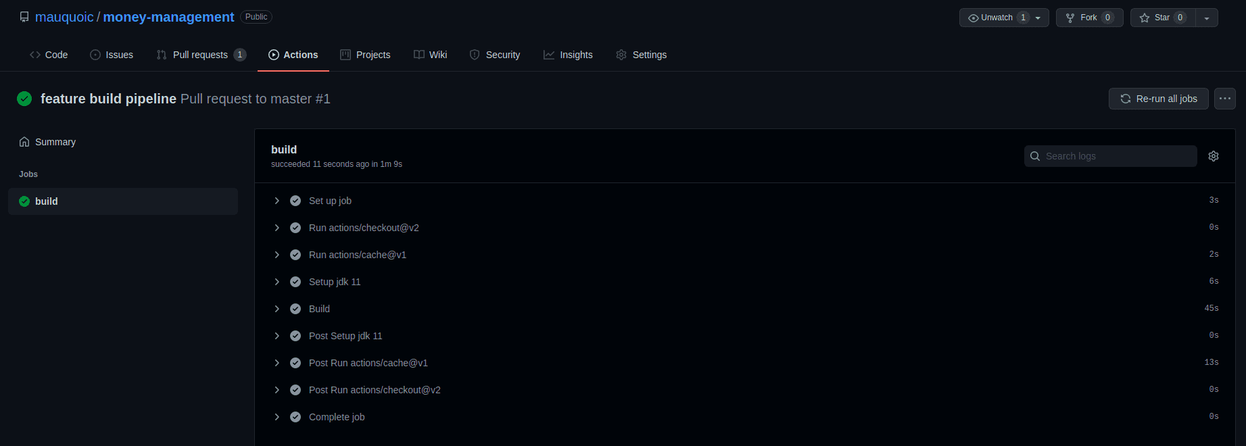
Task: Click the magnifier icon in Search logs
Action: pyautogui.click(x=1035, y=156)
